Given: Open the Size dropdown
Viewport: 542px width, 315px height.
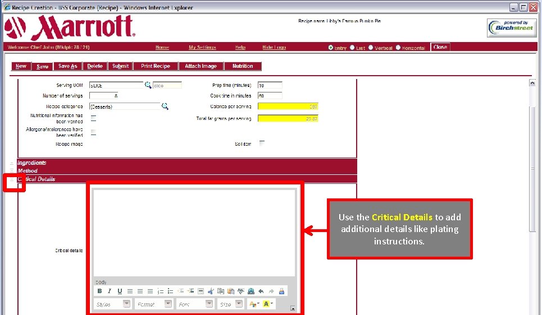Looking at the screenshot, I should tap(239, 304).
